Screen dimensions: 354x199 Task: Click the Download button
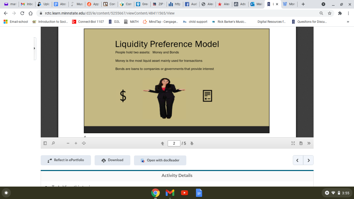click(x=112, y=160)
